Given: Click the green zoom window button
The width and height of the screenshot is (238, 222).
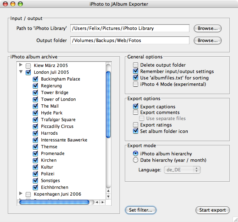Looking at the screenshot, I should 20,4.
